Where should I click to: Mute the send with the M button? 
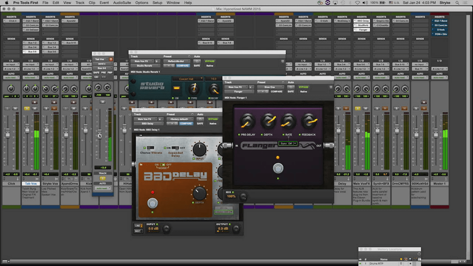[103, 102]
